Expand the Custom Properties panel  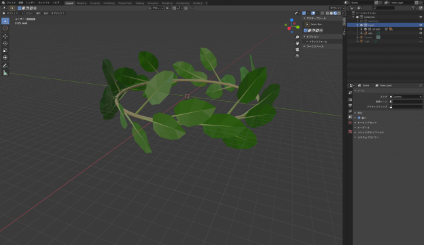[368, 137]
